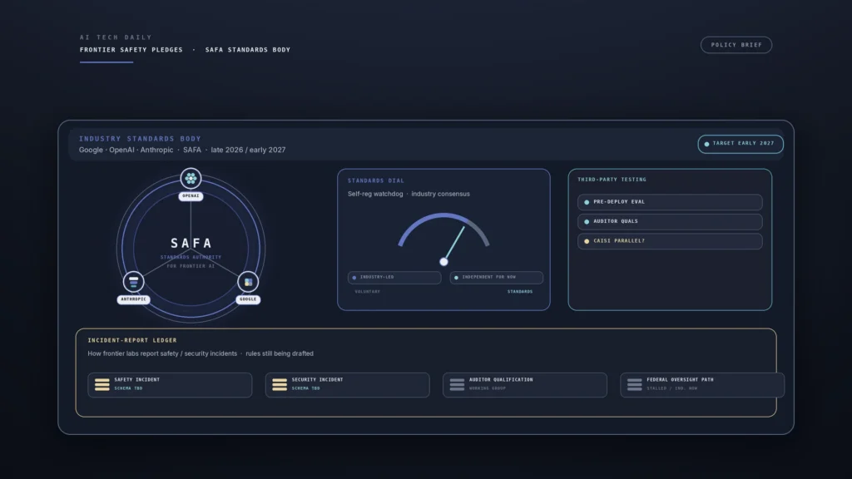The image size is (852, 479).
Task: Select the Independent For Now chip
Action: click(x=496, y=278)
